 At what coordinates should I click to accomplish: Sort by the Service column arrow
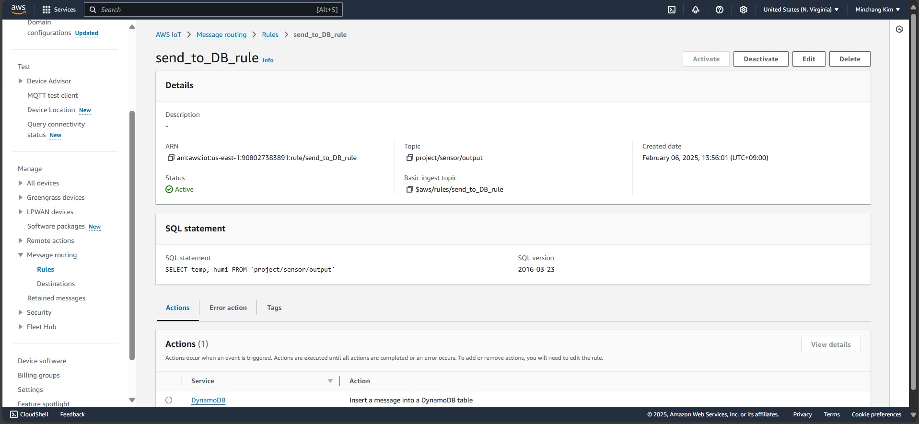[330, 381]
